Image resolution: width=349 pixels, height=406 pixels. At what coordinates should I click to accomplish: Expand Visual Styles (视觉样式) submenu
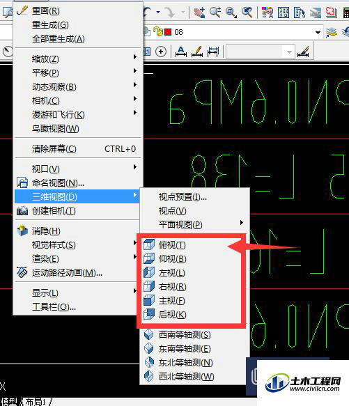76,245
